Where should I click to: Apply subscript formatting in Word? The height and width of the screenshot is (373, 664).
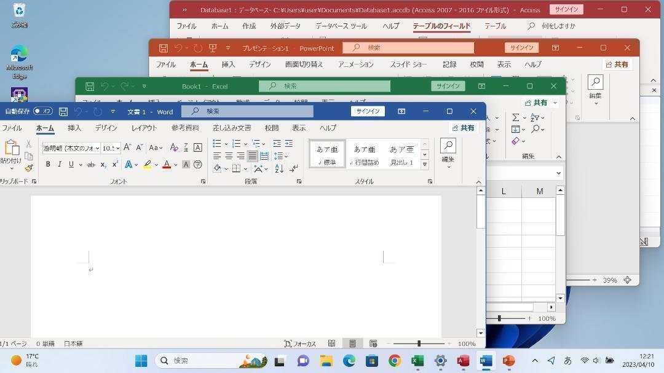tap(103, 164)
